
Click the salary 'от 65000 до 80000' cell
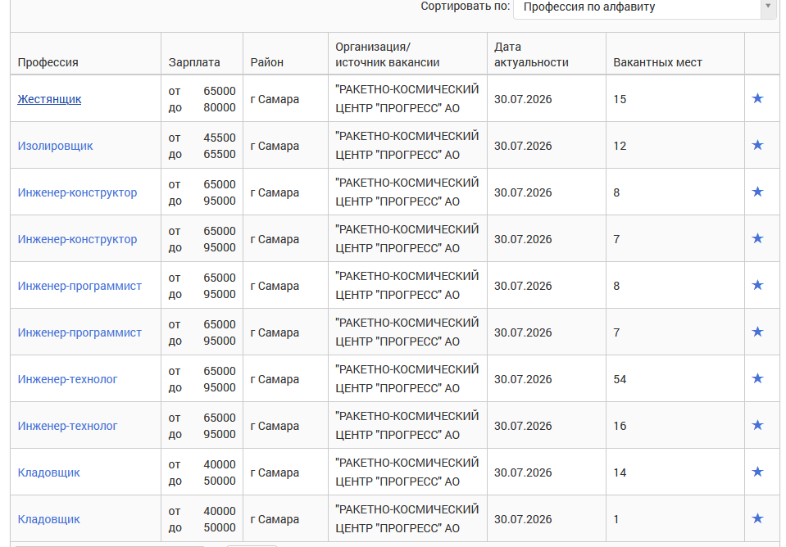[202, 99]
